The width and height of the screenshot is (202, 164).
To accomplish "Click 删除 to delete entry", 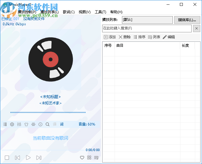I will click(125, 37).
